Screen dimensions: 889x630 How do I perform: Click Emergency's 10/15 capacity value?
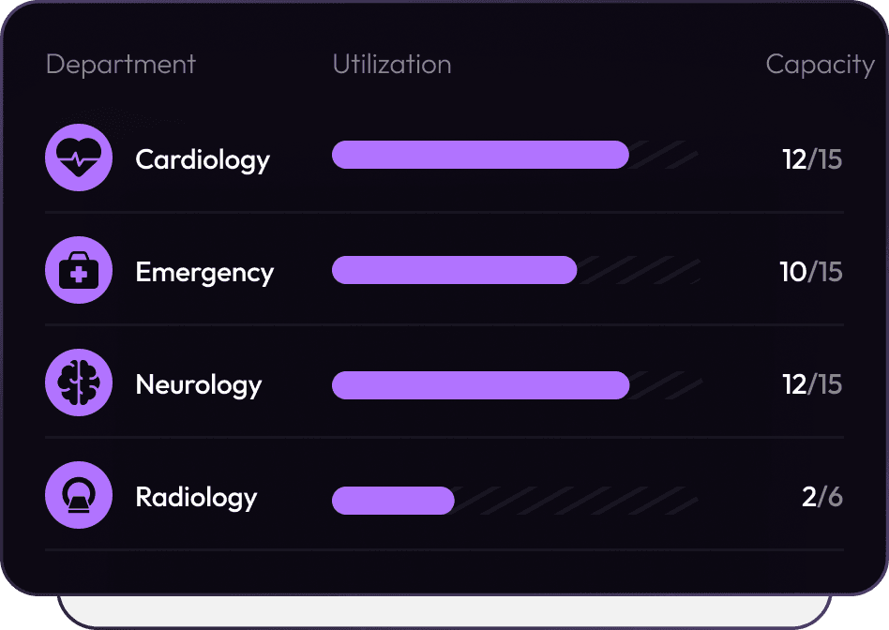pos(811,272)
